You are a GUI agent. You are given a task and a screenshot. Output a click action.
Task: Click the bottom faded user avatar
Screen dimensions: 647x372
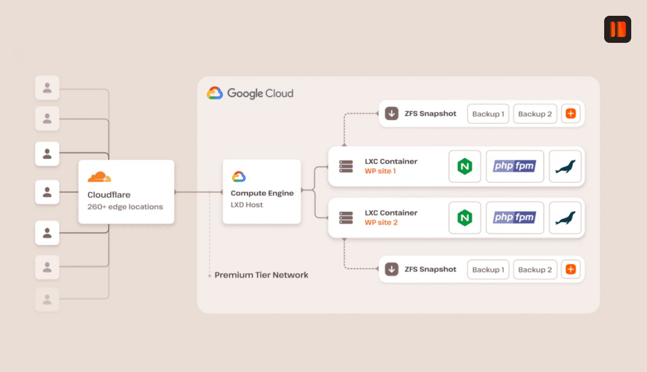pos(47,299)
